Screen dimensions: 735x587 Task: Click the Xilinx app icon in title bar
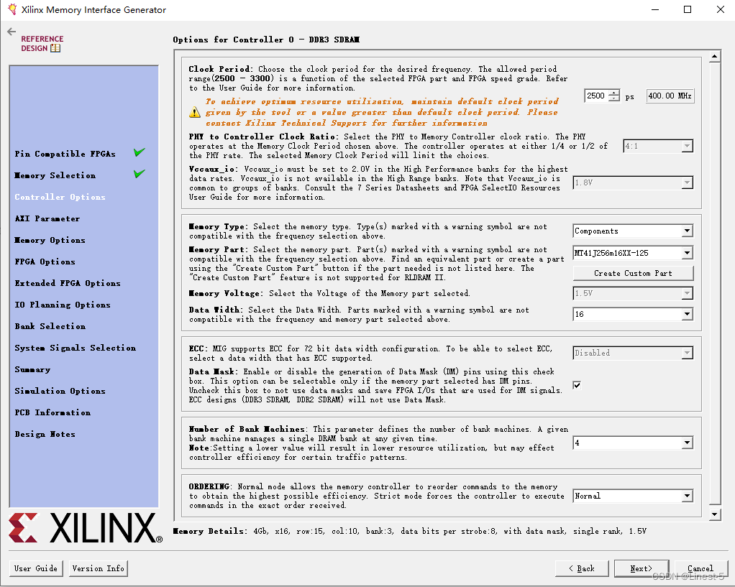click(12, 10)
